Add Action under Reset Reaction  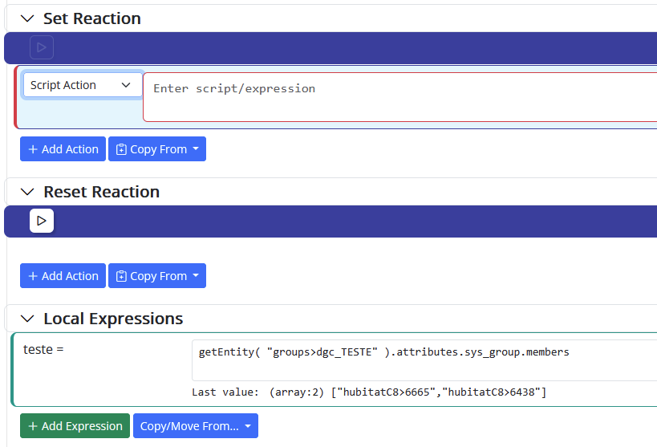click(x=63, y=275)
